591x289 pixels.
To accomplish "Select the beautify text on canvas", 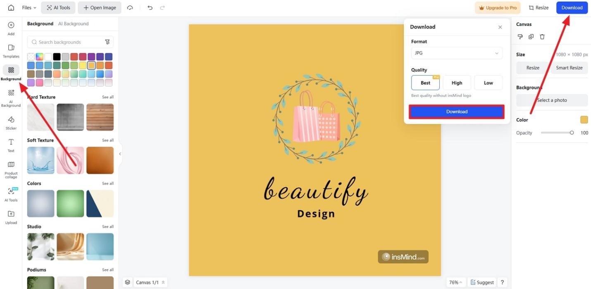I will pos(316,191).
